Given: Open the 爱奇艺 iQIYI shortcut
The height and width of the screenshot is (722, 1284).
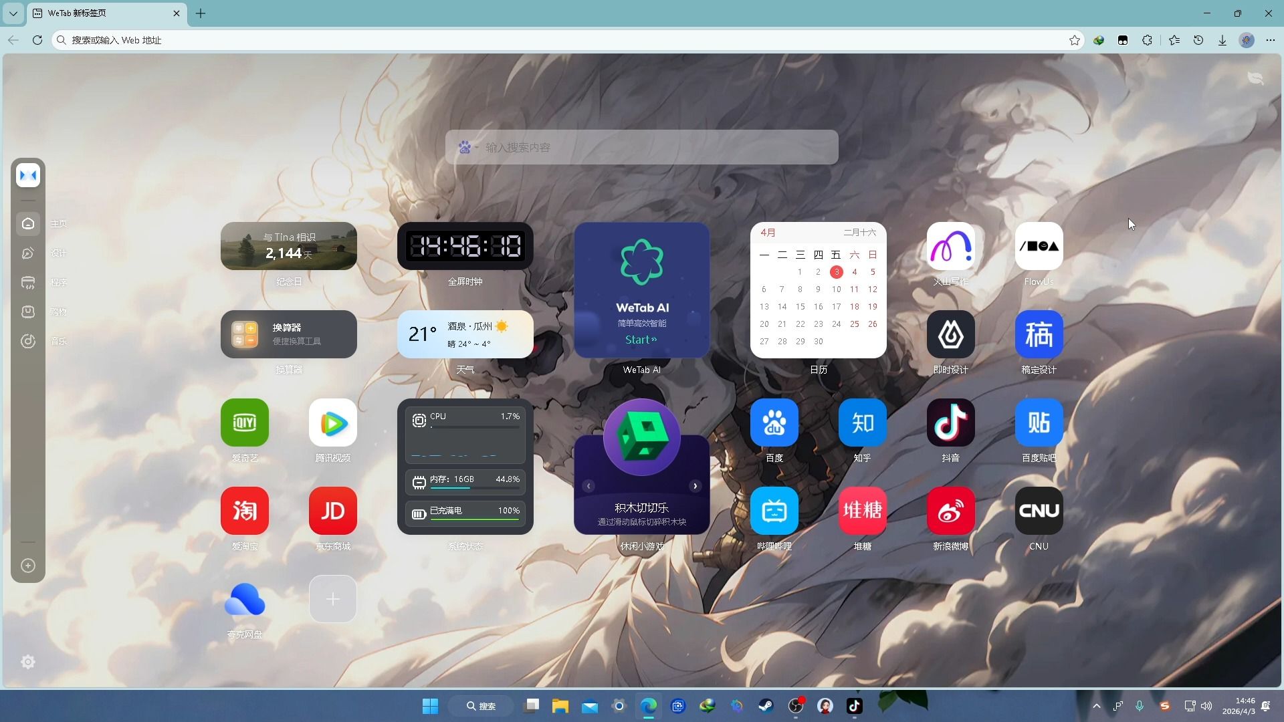Looking at the screenshot, I should [x=245, y=423].
